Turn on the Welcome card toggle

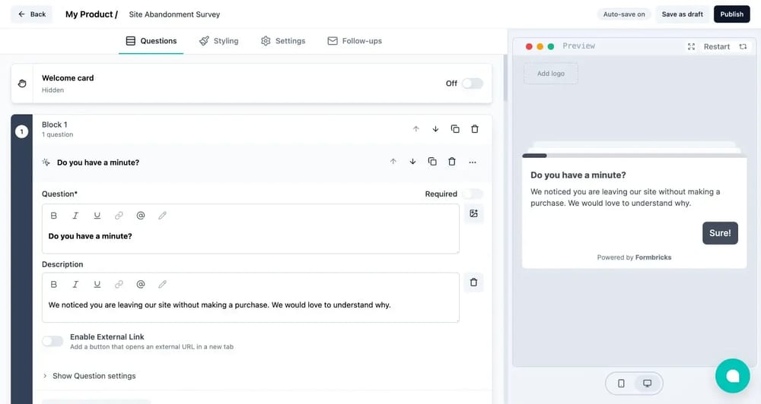click(472, 84)
